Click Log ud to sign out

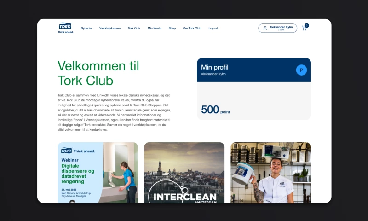click(213, 28)
